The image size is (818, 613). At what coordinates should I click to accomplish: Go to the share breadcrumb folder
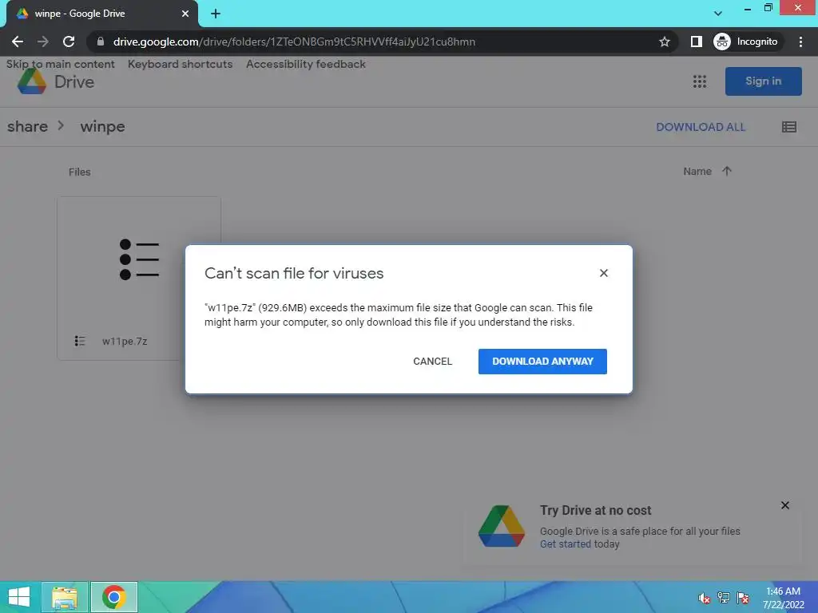27,127
